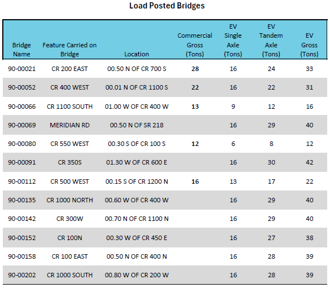Screen dimensions: 330x288
Task: Select location 00.01 N OF CR 1100 S
Action: (137, 87)
